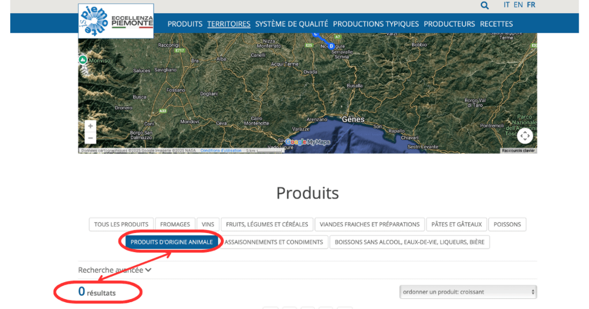This screenshot has height=309, width=589.
Task: Open the Territoires menu item
Action: [x=228, y=24]
